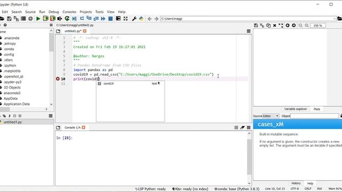Open the Projects menu
The height and width of the screenshot is (192, 342).
point(85,12)
